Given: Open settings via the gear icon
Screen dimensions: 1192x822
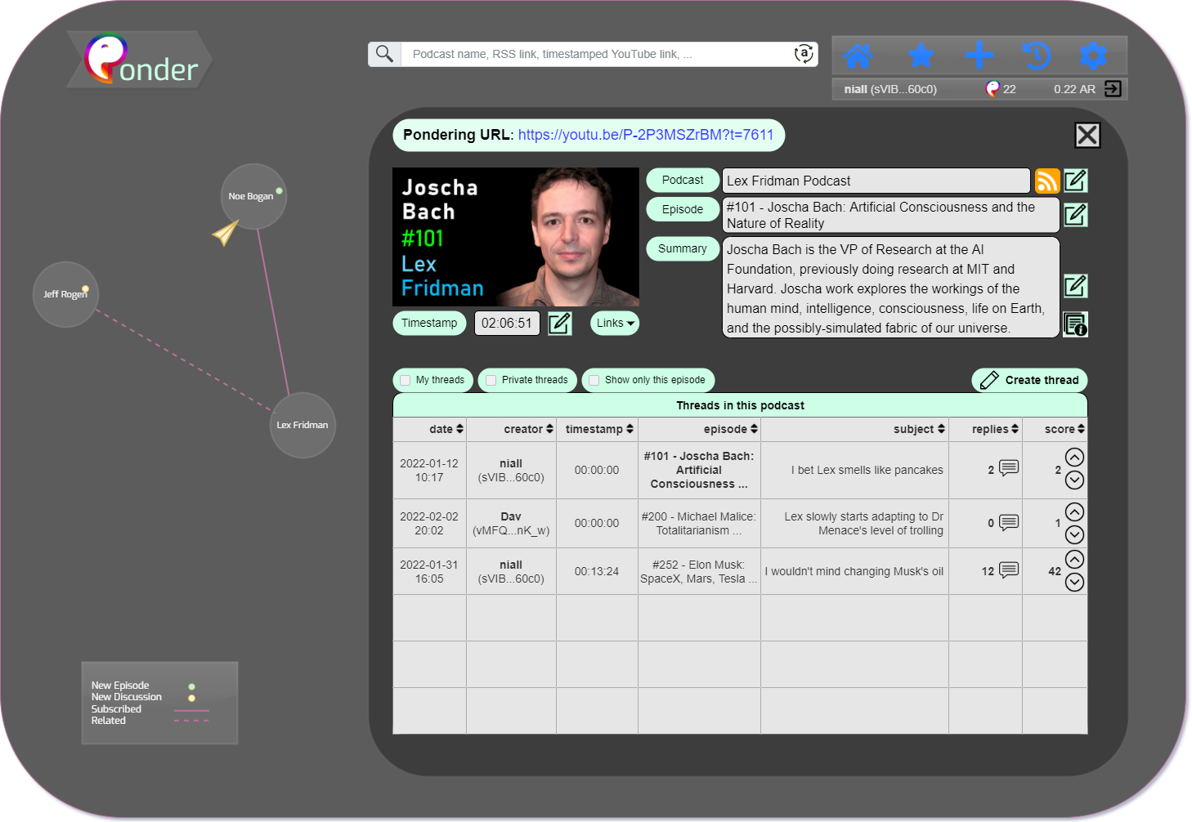Looking at the screenshot, I should (x=1092, y=56).
